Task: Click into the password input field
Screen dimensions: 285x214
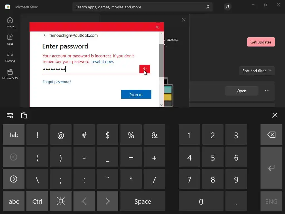Action: [91, 69]
